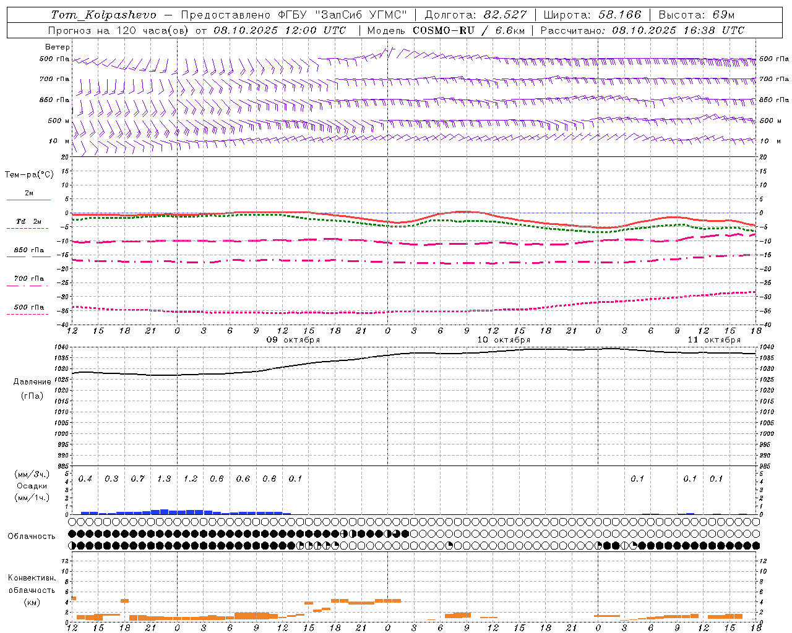Click the 'Тем-ра(°C)' temperature panel label
This screenshot has height=633, width=792.
29,175
